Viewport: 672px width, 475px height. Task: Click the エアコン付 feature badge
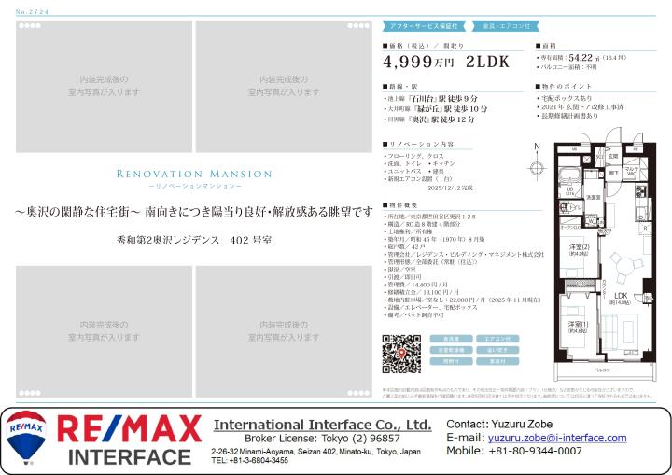pyautogui.click(x=496, y=339)
